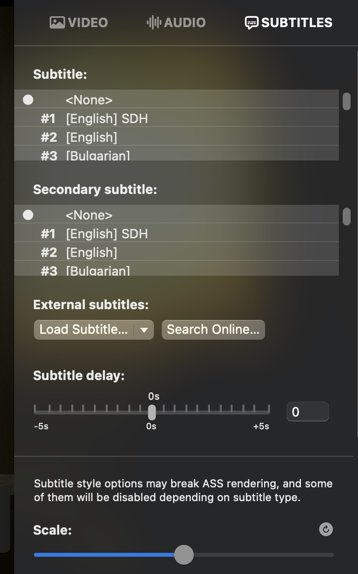Click the Subtitle list scrollbar thumb
This screenshot has height=574, width=358.
coord(347,101)
